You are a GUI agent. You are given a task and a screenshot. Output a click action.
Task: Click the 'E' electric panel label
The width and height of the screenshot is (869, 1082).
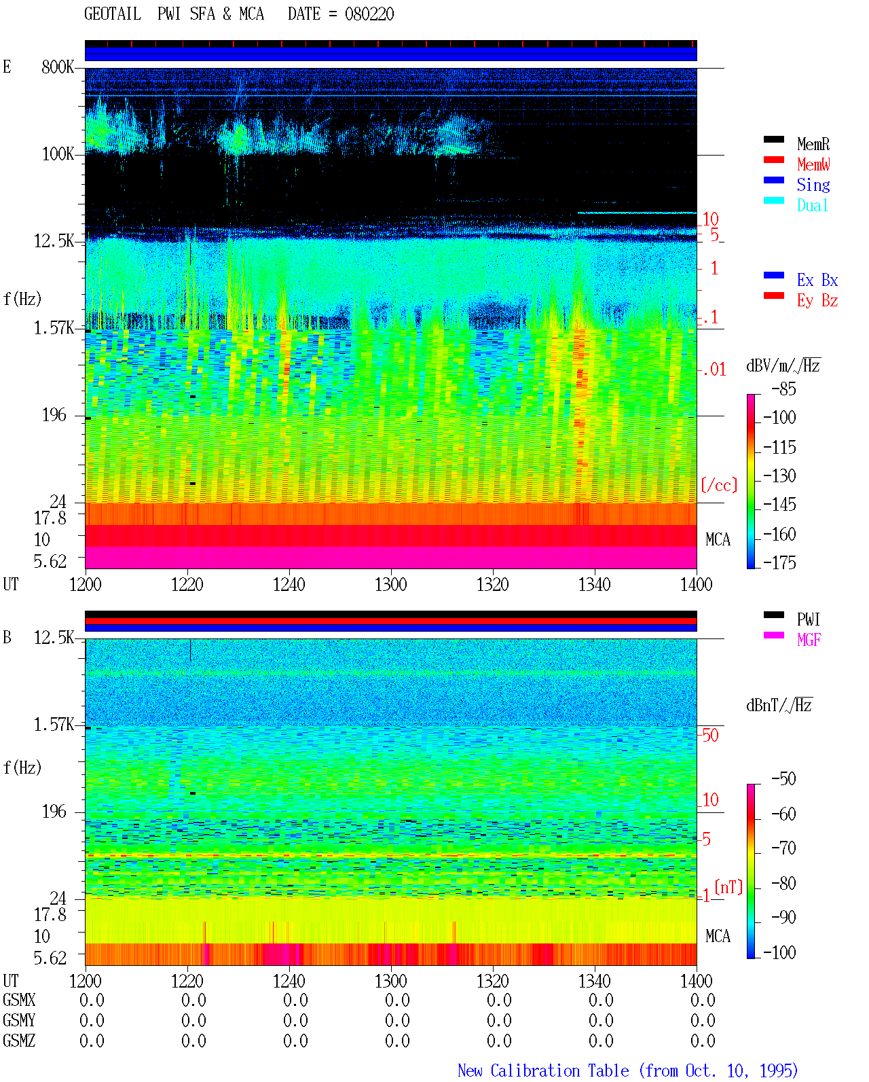[x=7, y=67]
